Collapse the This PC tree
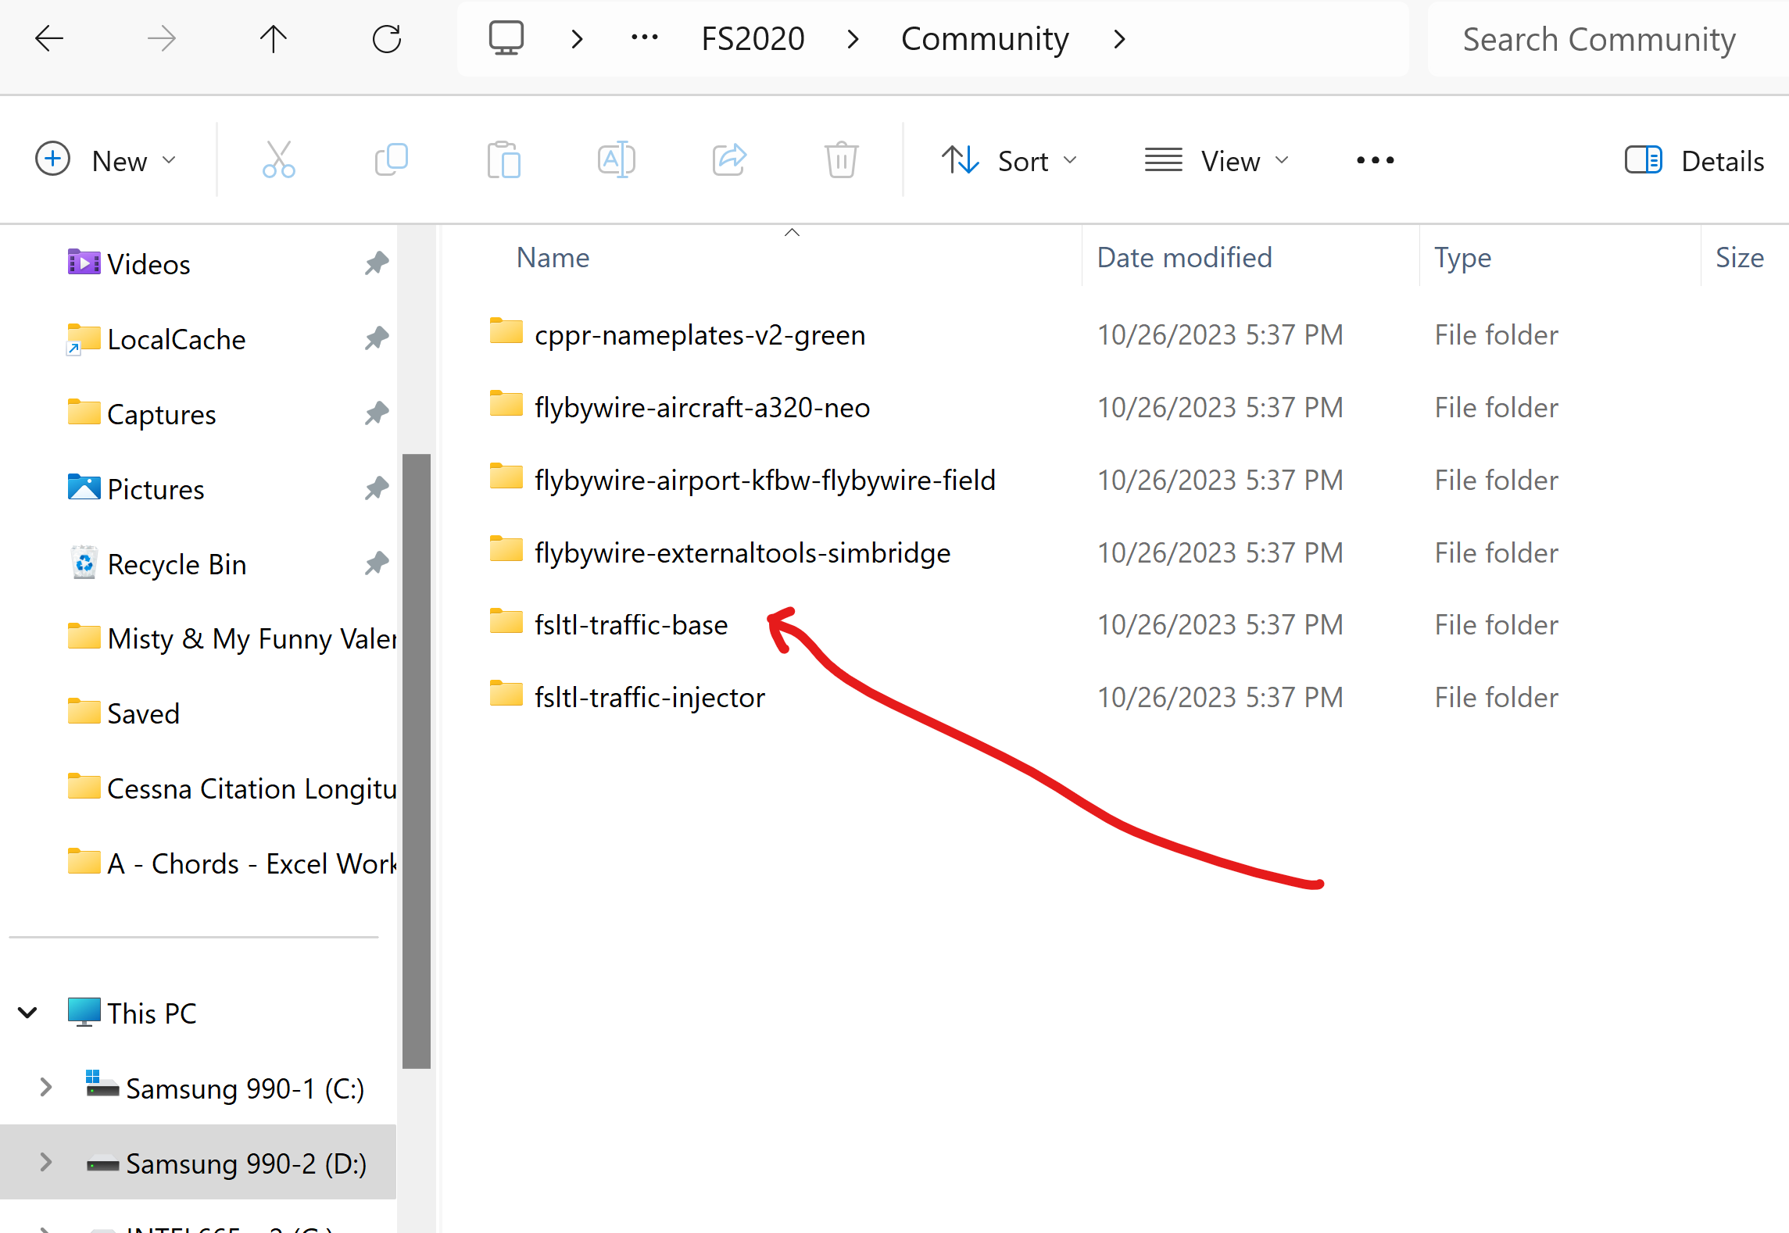1789x1233 pixels. pyautogui.click(x=28, y=1013)
